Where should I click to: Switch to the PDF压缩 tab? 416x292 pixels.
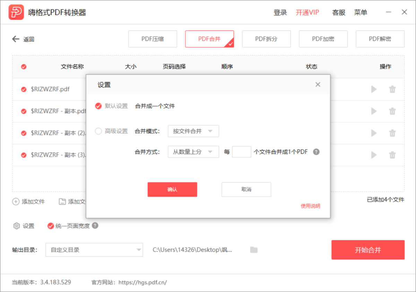153,39
